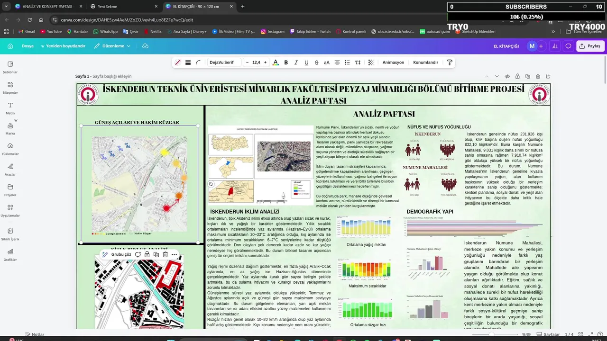Screen dimensions: 607x341
Task: Click Grubu çöz ungroup button
Action: pyautogui.click(x=121, y=254)
